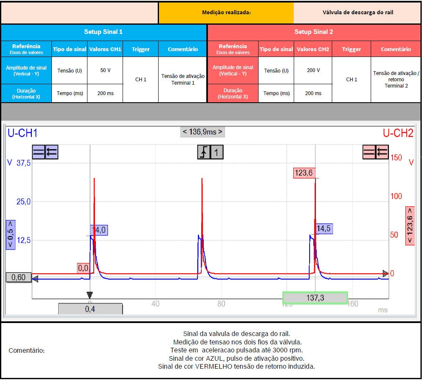Click the trigger channel 1 icon
Image resolution: width=423 pixels, height=380 pixels.
click(216, 153)
